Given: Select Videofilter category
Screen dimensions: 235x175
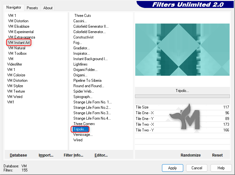Looking at the screenshot, I should click(x=15, y=64).
